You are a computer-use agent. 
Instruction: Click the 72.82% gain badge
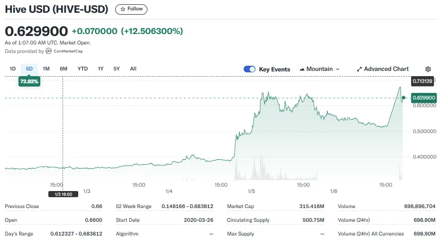point(29,81)
